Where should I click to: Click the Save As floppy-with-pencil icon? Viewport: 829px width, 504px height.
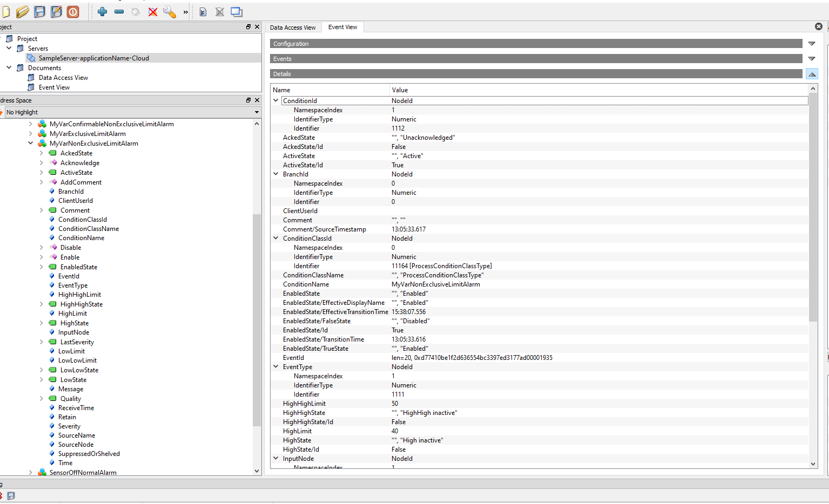[x=56, y=12]
